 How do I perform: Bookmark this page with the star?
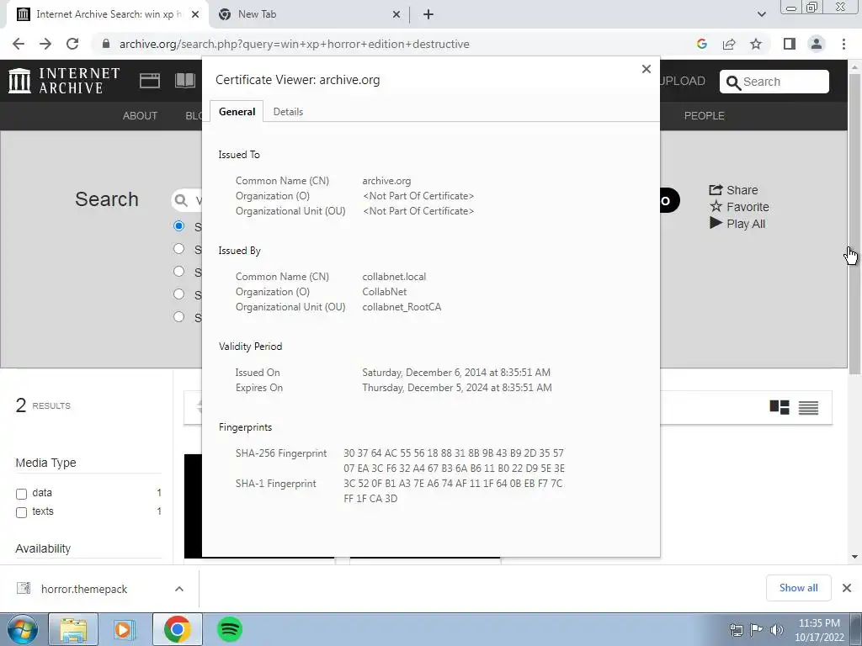click(x=756, y=44)
